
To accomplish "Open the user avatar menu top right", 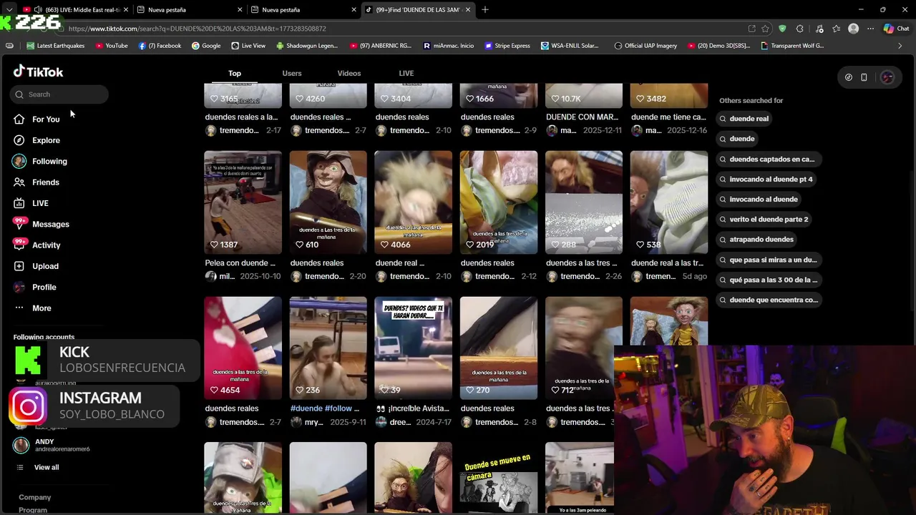I will click(887, 77).
